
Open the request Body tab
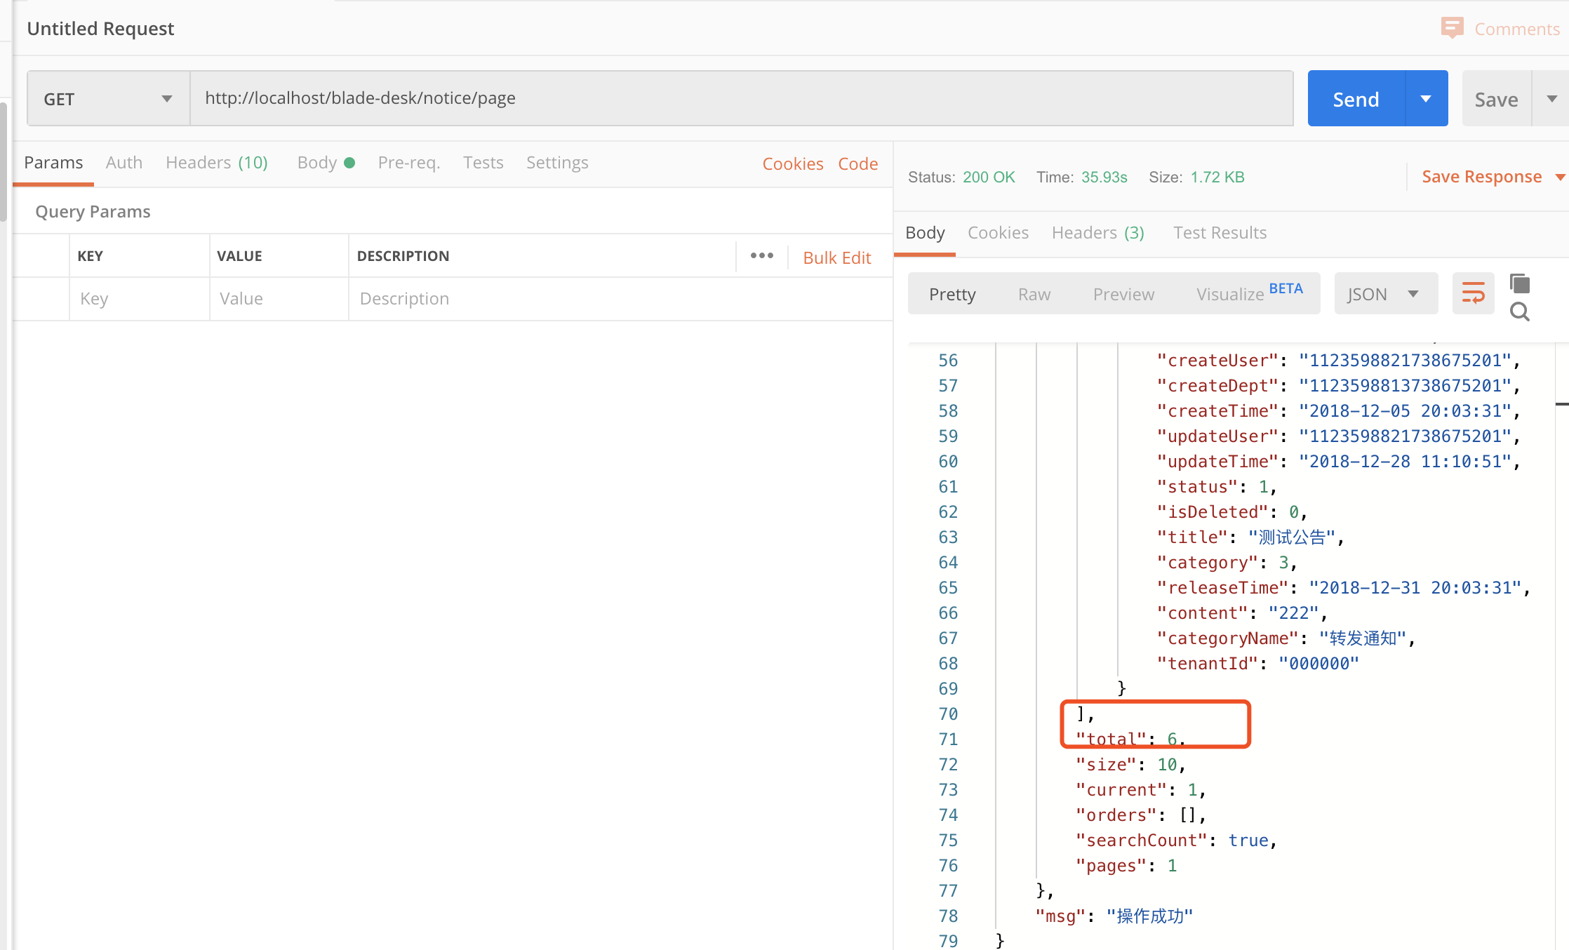pyautogui.click(x=326, y=163)
